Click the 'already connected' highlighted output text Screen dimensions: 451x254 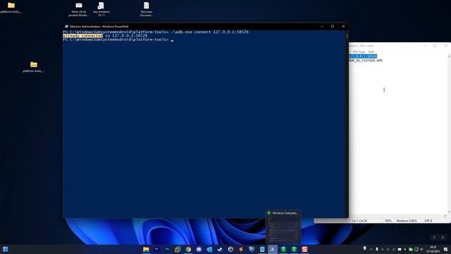point(83,36)
